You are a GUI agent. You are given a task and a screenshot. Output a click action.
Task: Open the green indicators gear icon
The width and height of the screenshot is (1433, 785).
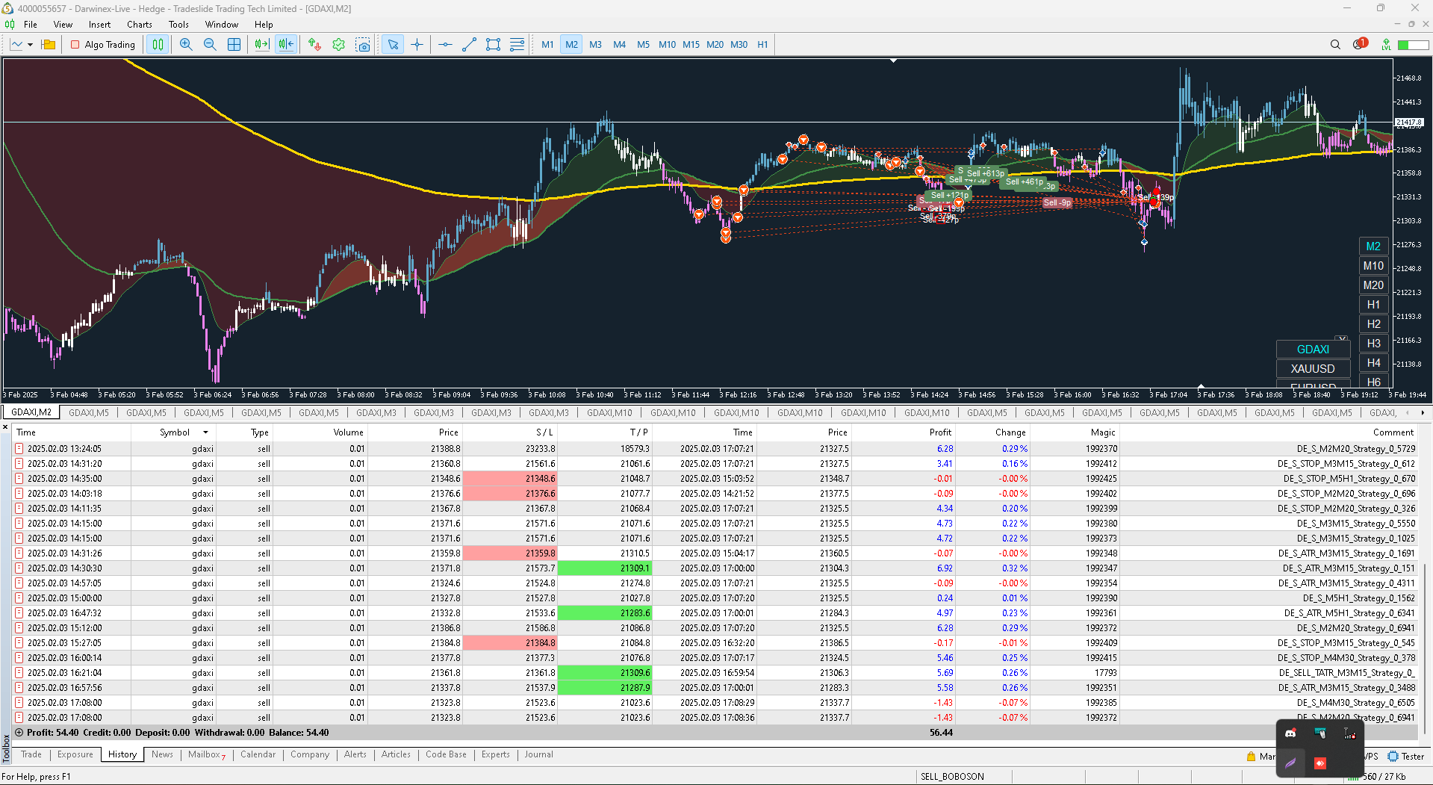[x=338, y=45]
